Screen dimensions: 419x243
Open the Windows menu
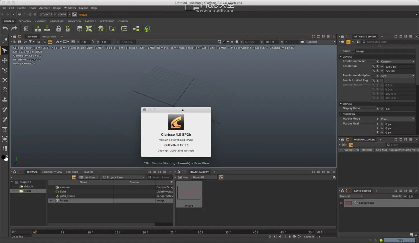tap(70, 8)
